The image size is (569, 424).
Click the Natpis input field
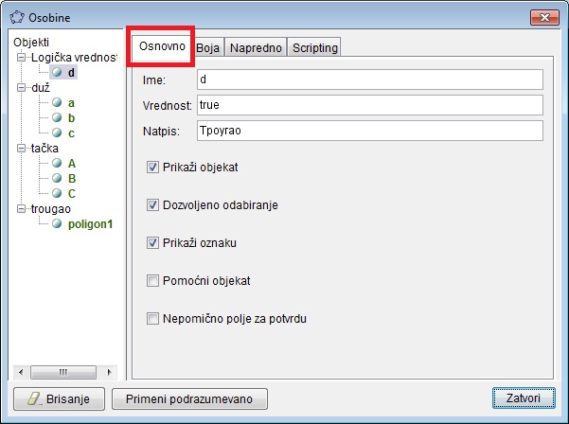point(370,131)
